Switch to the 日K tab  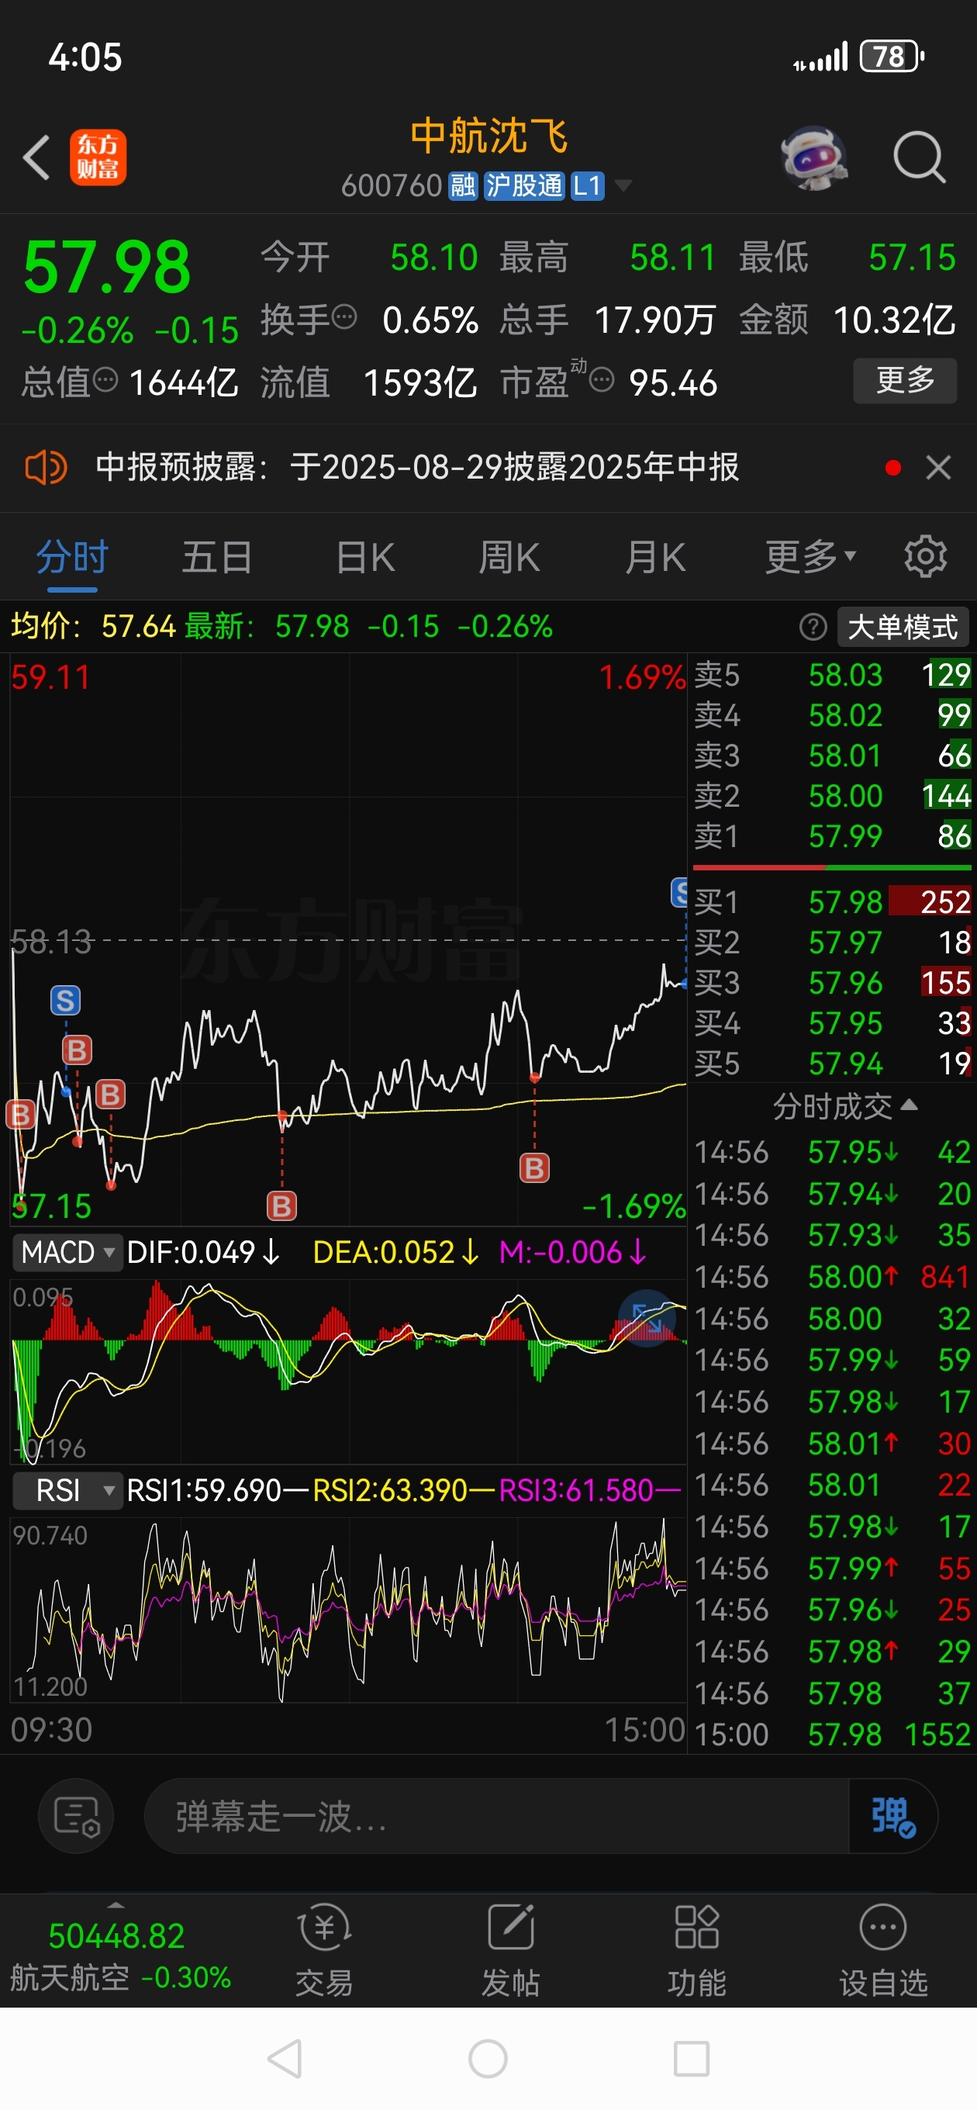365,558
